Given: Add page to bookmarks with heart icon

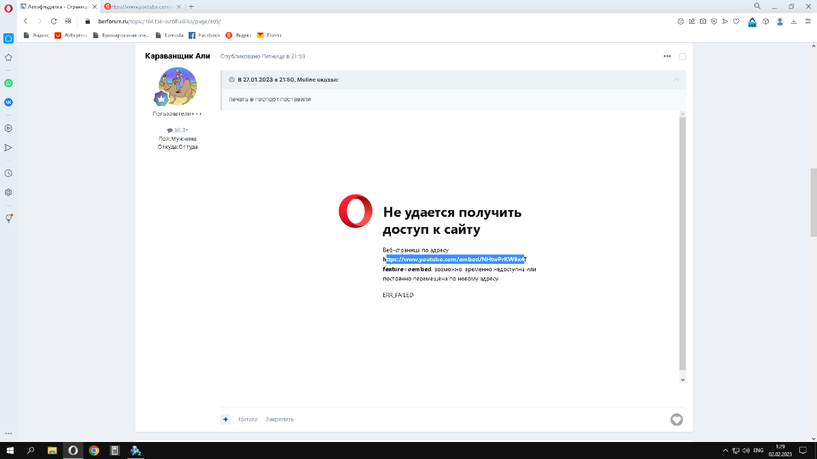Looking at the screenshot, I should coord(736,21).
